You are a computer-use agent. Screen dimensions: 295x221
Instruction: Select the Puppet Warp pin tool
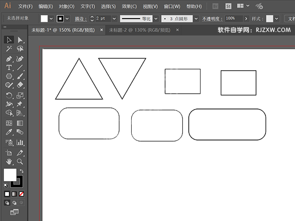click(x=20, y=104)
